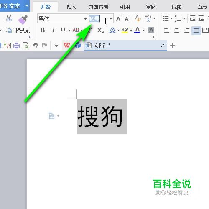Click the Undo arrow icon
This screenshot has height=209, width=209.
tap(35, 46)
